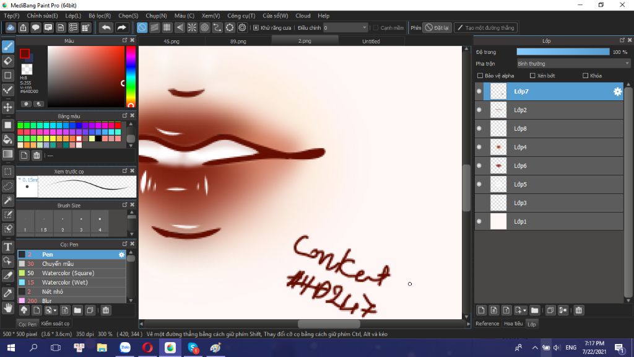
Task: Select the Eraser tool
Action: 7,61
